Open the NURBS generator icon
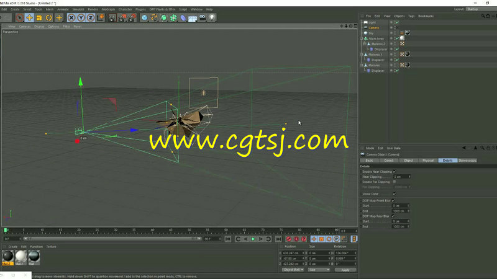 pyautogui.click(x=164, y=18)
